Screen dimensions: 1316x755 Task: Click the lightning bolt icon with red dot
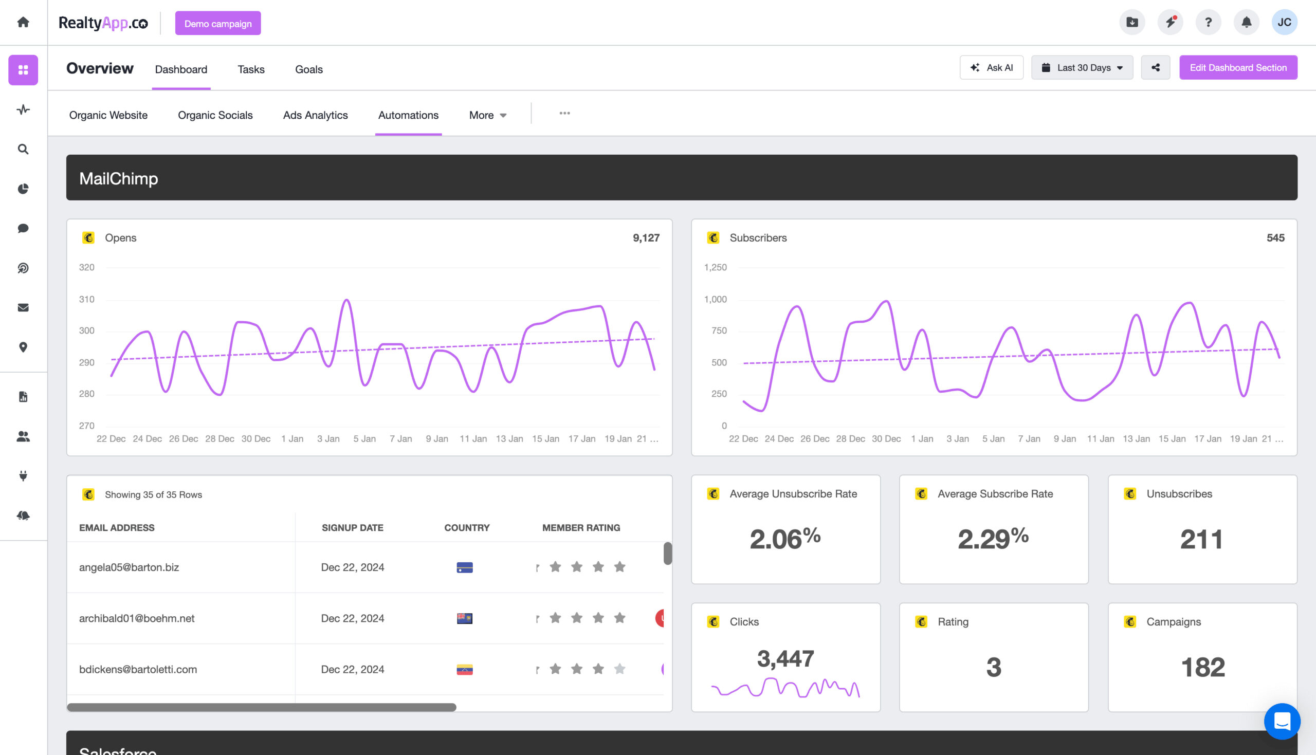1171,22
